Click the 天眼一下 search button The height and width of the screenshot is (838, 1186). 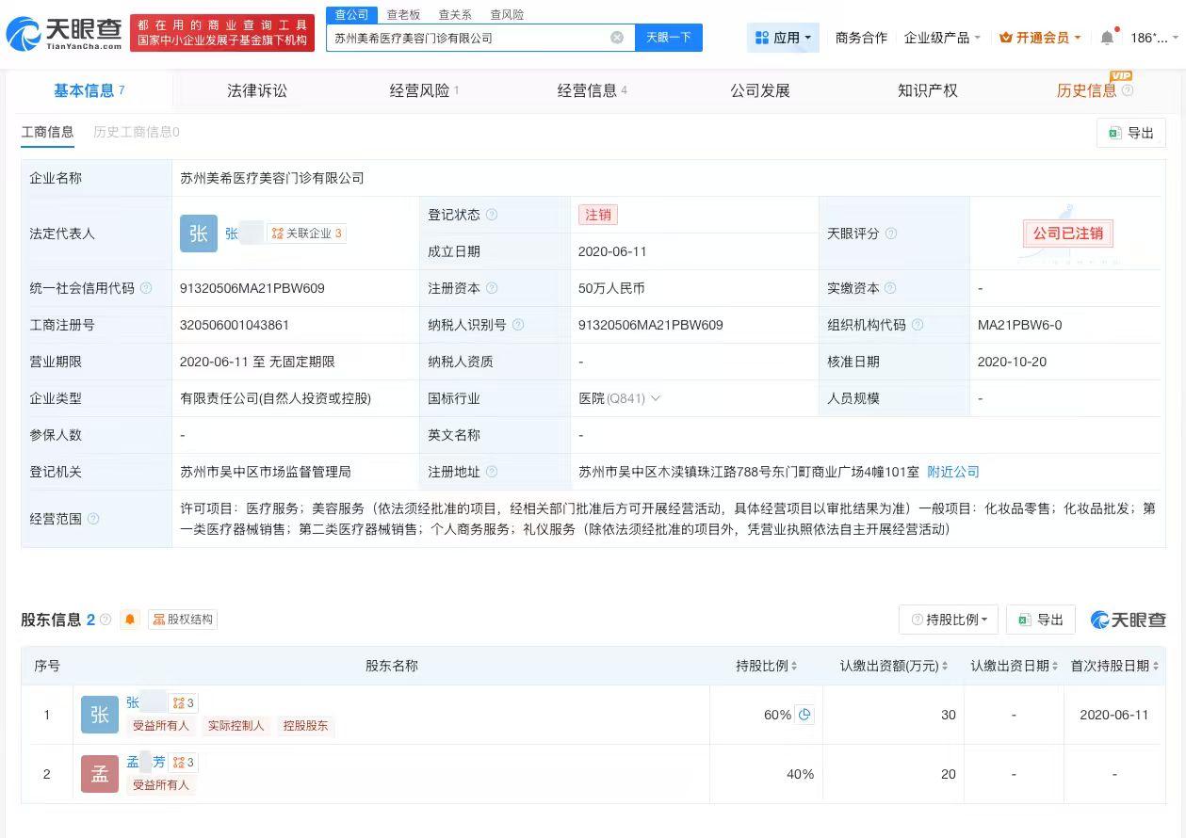point(669,38)
